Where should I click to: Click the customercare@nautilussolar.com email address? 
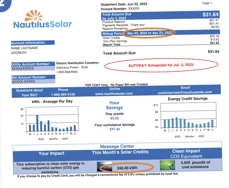point(185,92)
